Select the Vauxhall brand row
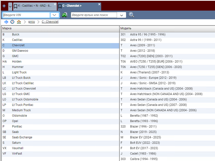 [60, 148]
